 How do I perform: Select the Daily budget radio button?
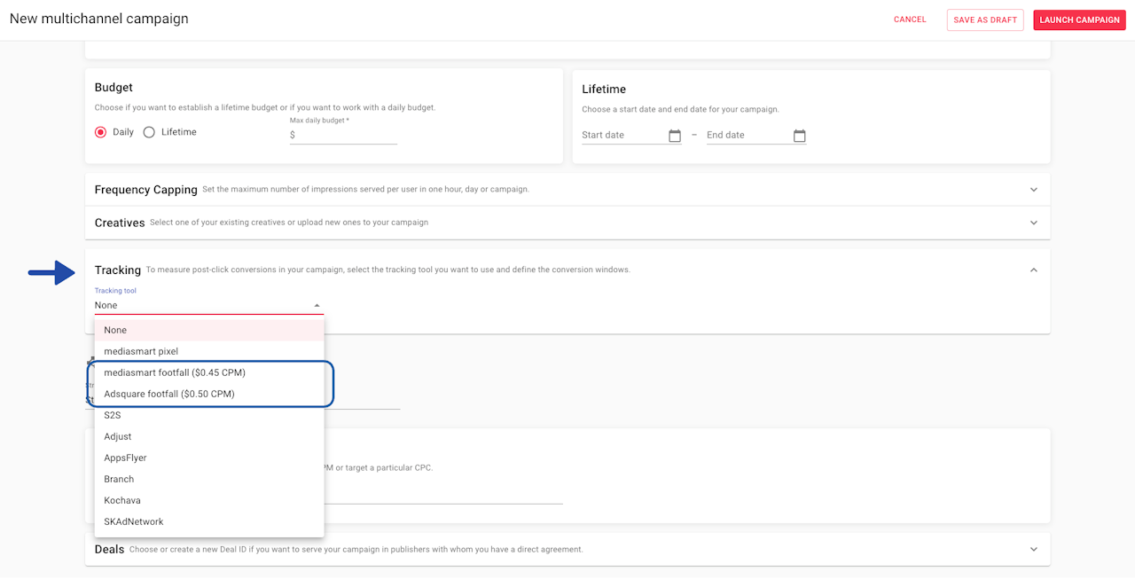pos(101,132)
